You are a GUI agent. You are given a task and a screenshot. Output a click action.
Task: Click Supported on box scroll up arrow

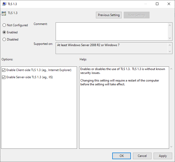pos(170,45)
